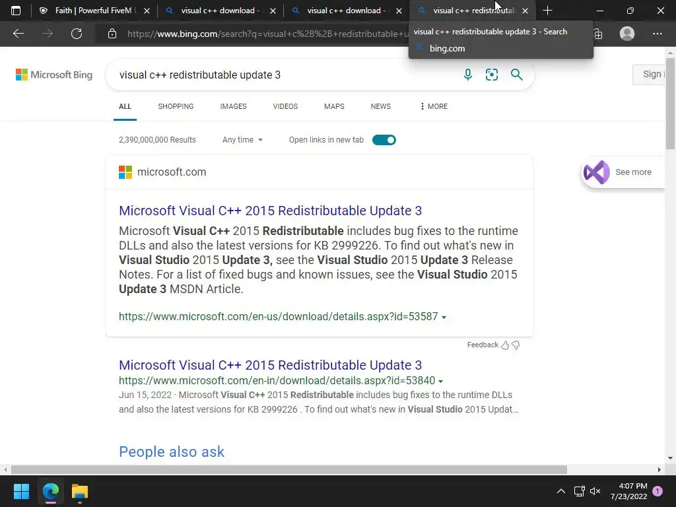676x507 pixels.
Task: Select the SHOPPING results tab
Action: point(176,106)
